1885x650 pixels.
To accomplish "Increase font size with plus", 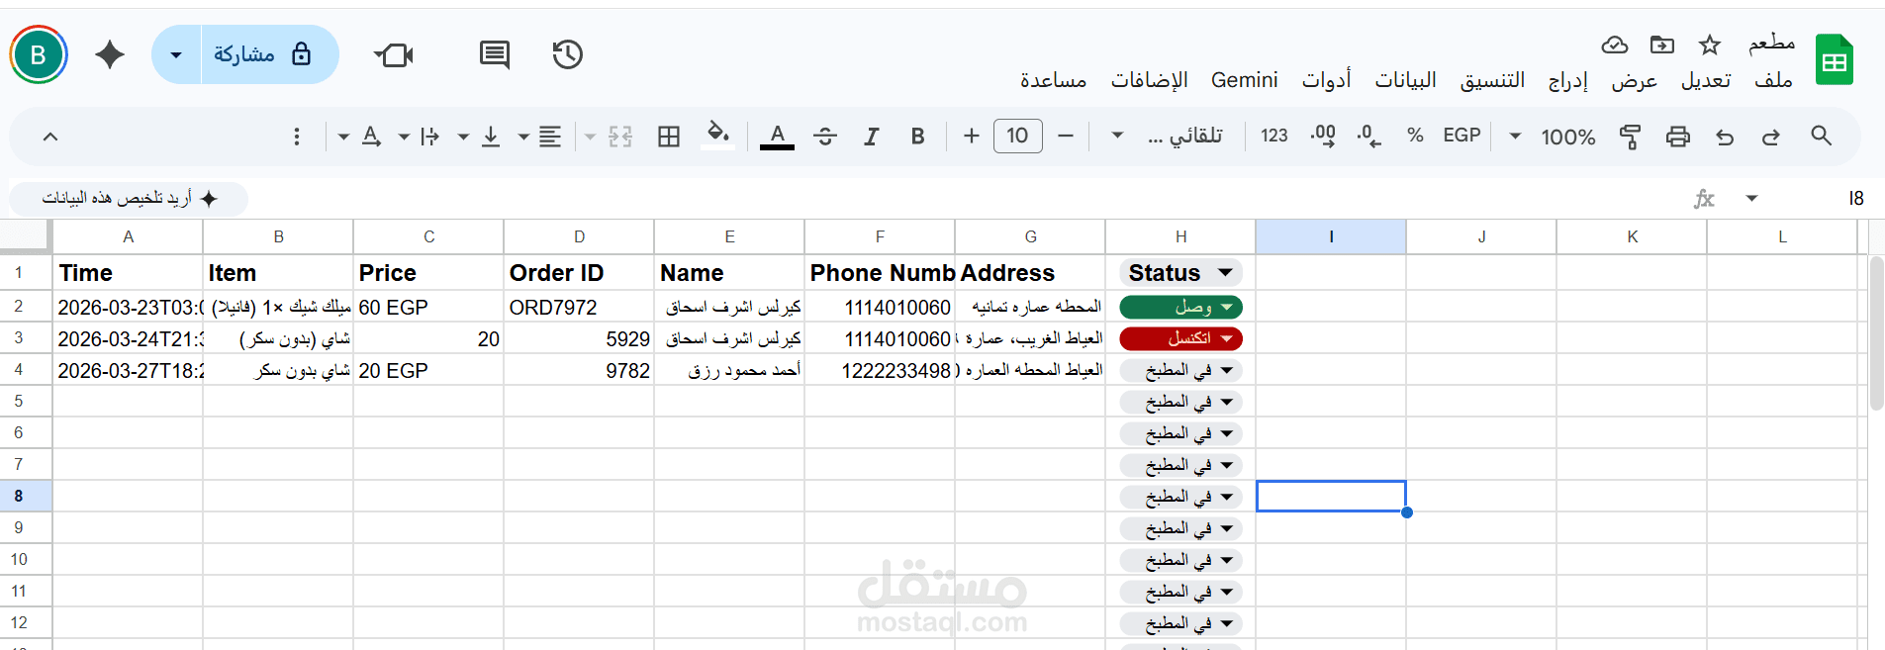I will [x=972, y=136].
